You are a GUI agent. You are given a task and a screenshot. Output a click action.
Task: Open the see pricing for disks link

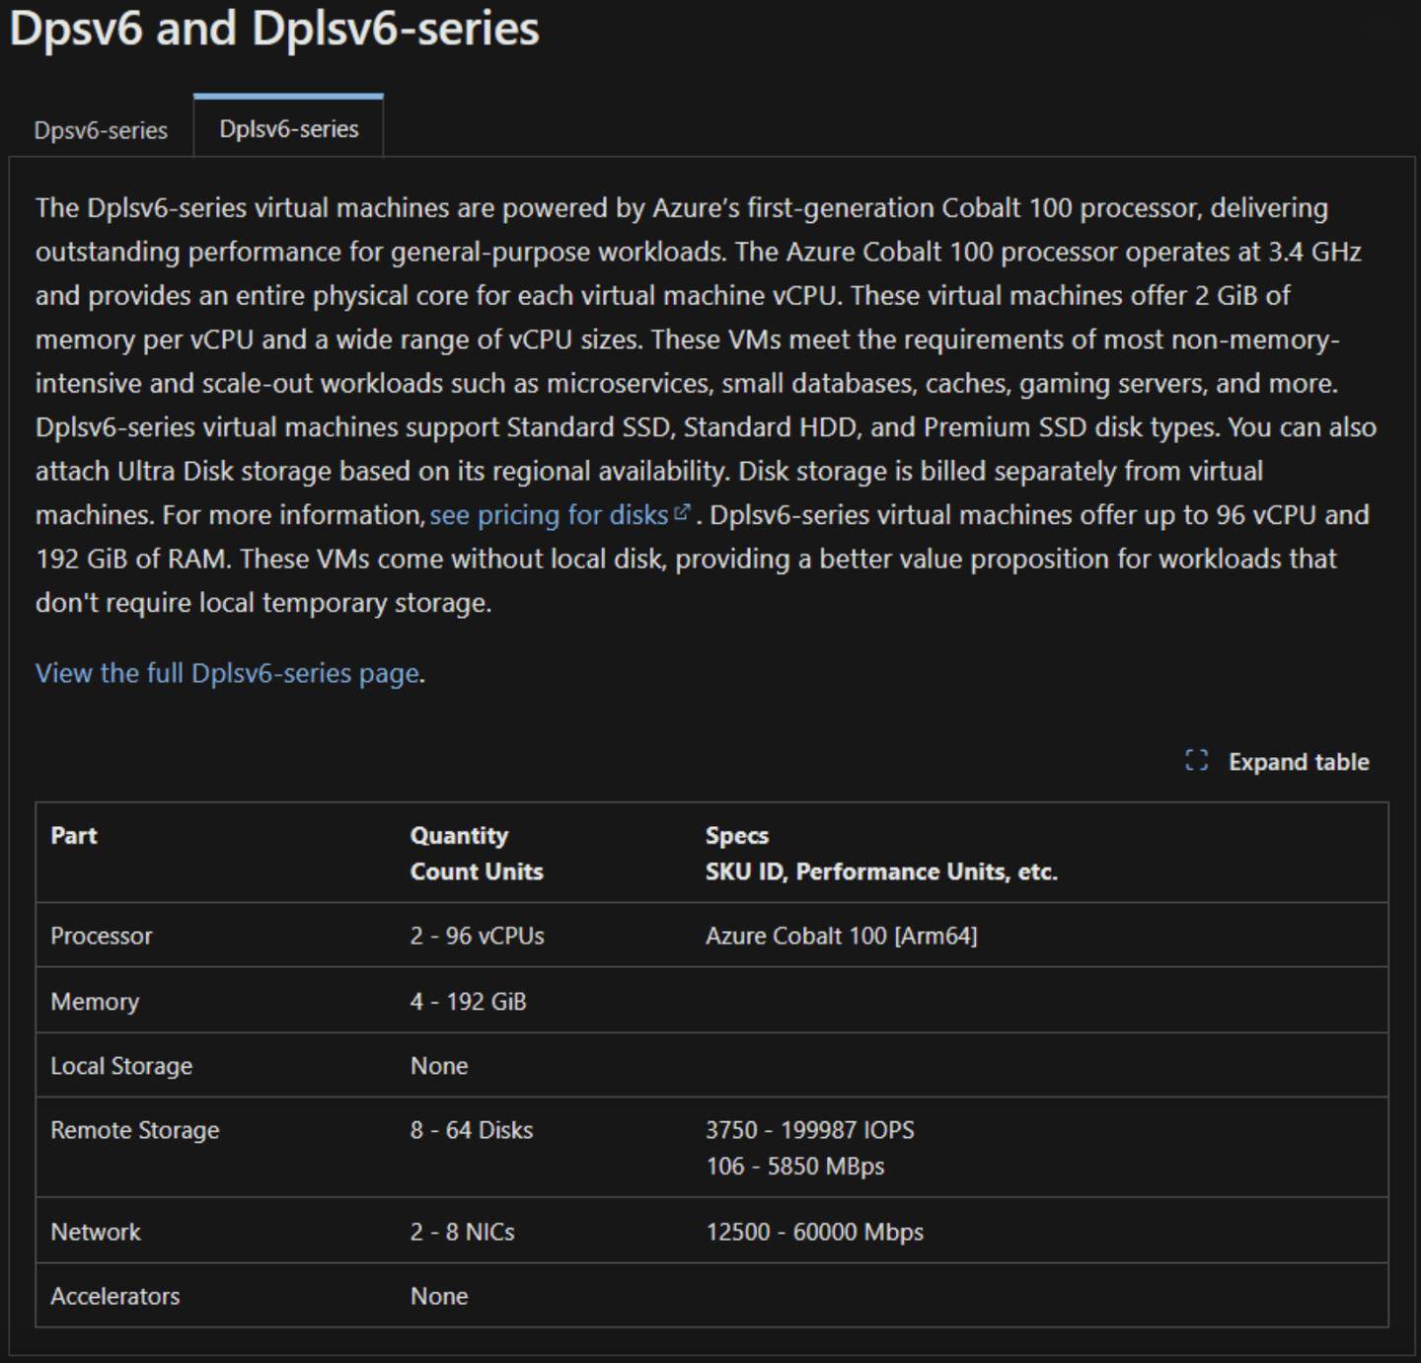tap(550, 515)
